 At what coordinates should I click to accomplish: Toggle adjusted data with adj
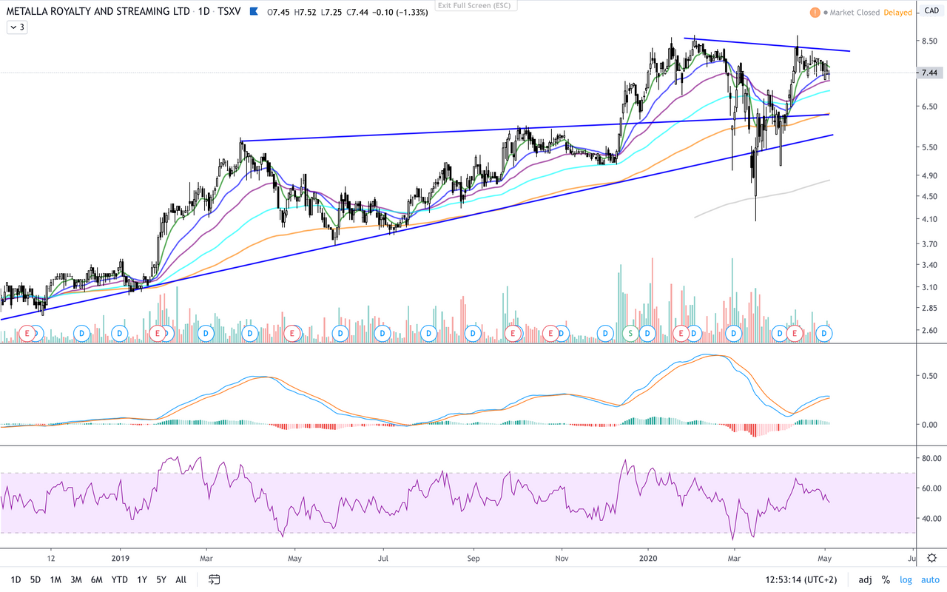pyautogui.click(x=865, y=580)
